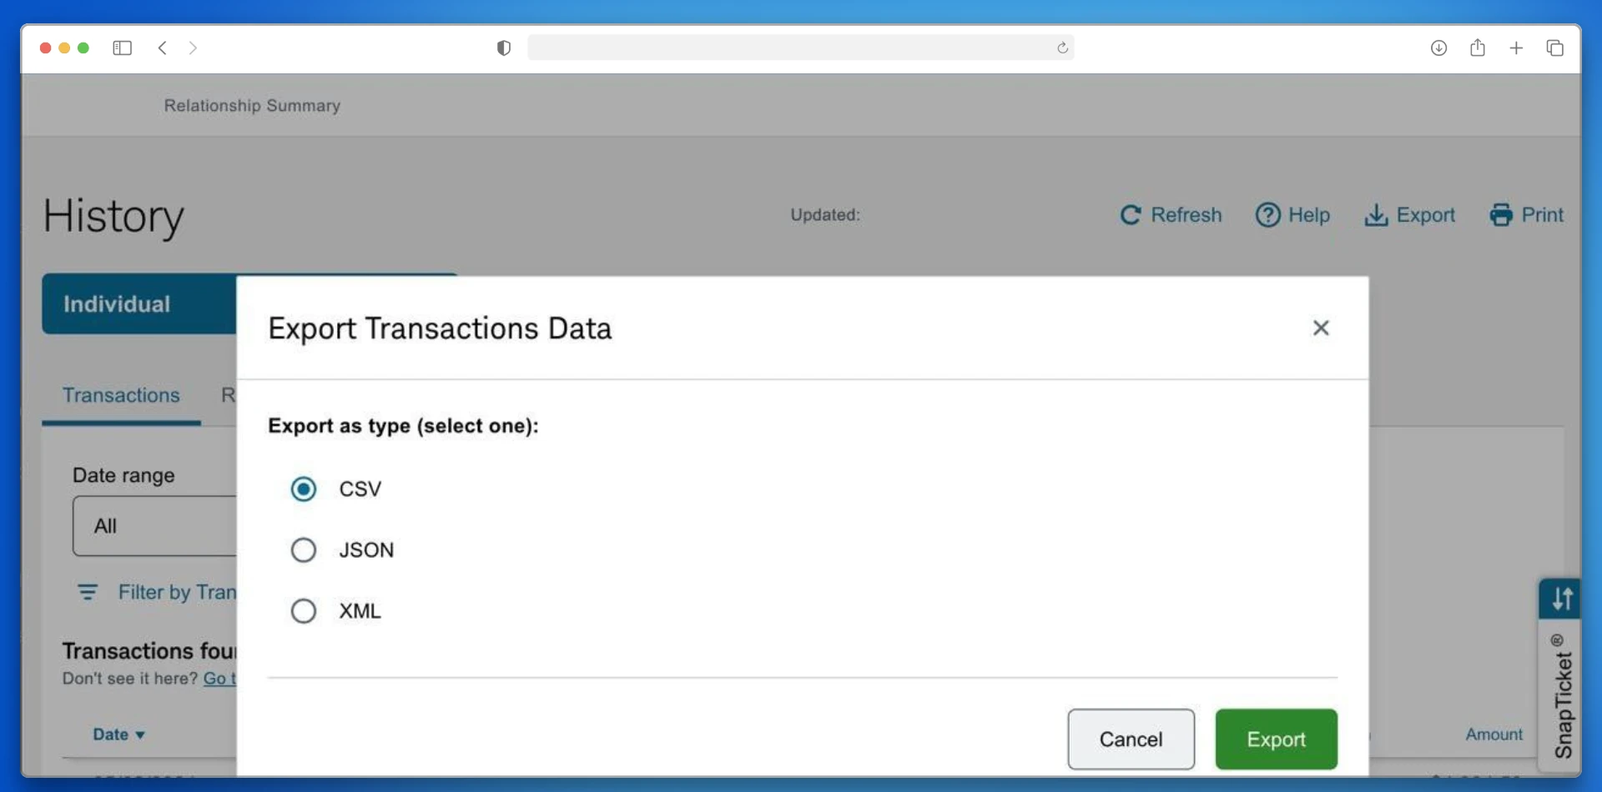Reload the page in the address bar
Image resolution: width=1602 pixels, height=792 pixels.
pyautogui.click(x=1062, y=48)
